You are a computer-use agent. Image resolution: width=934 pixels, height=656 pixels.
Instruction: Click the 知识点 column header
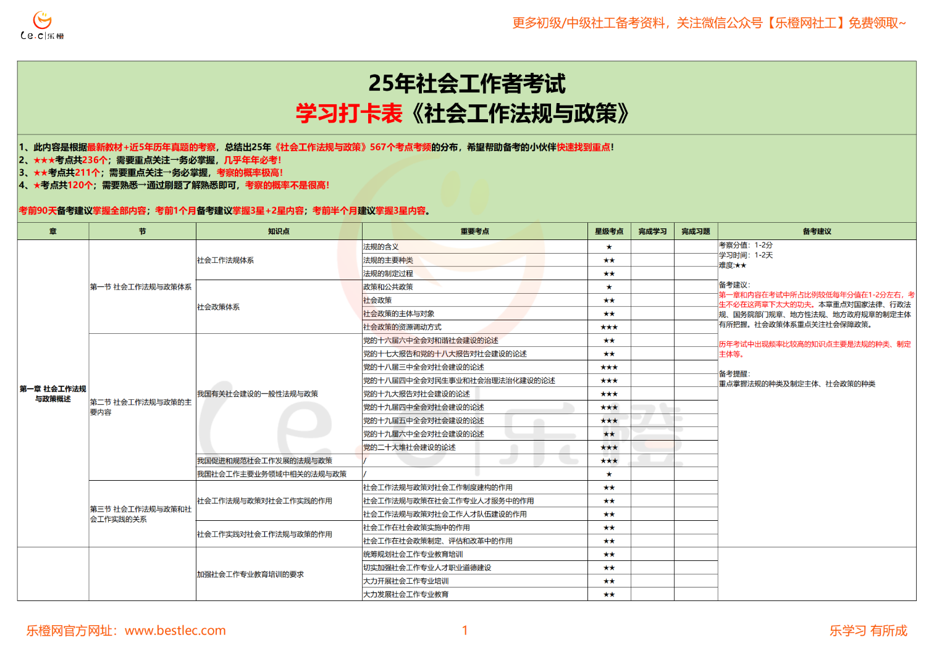coord(279,231)
